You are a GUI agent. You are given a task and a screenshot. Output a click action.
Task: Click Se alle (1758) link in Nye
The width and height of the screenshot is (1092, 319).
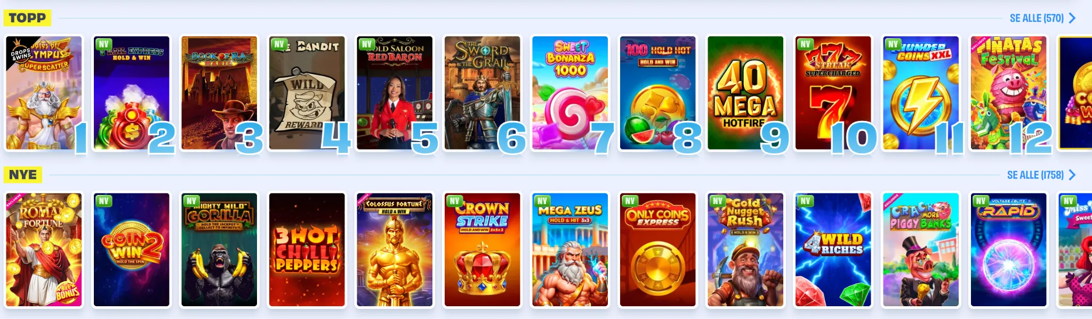click(1035, 175)
